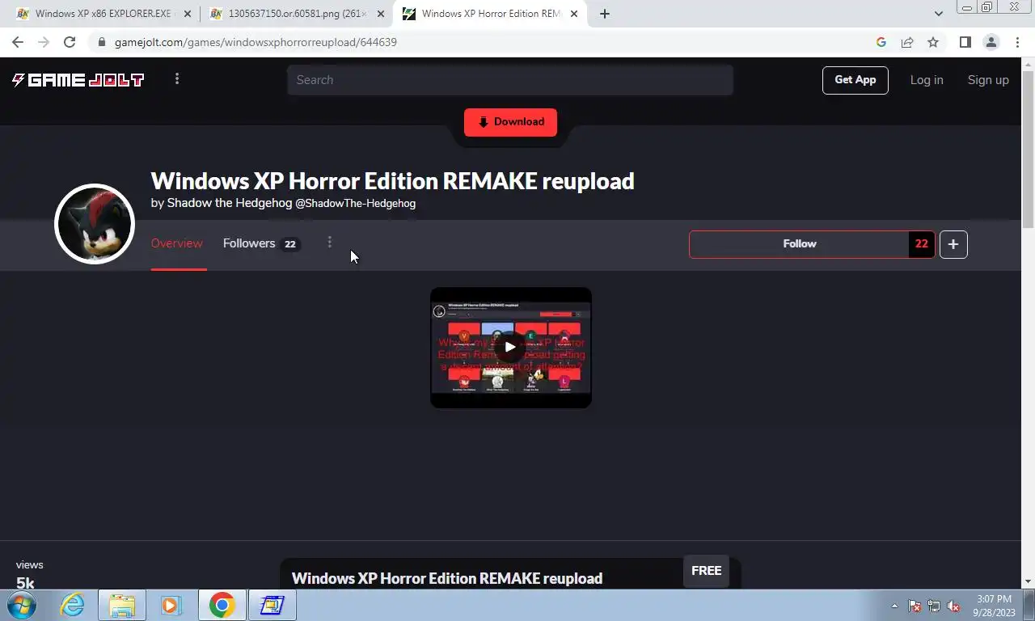Go forward in browser history
1035x621 pixels.
click(44, 42)
